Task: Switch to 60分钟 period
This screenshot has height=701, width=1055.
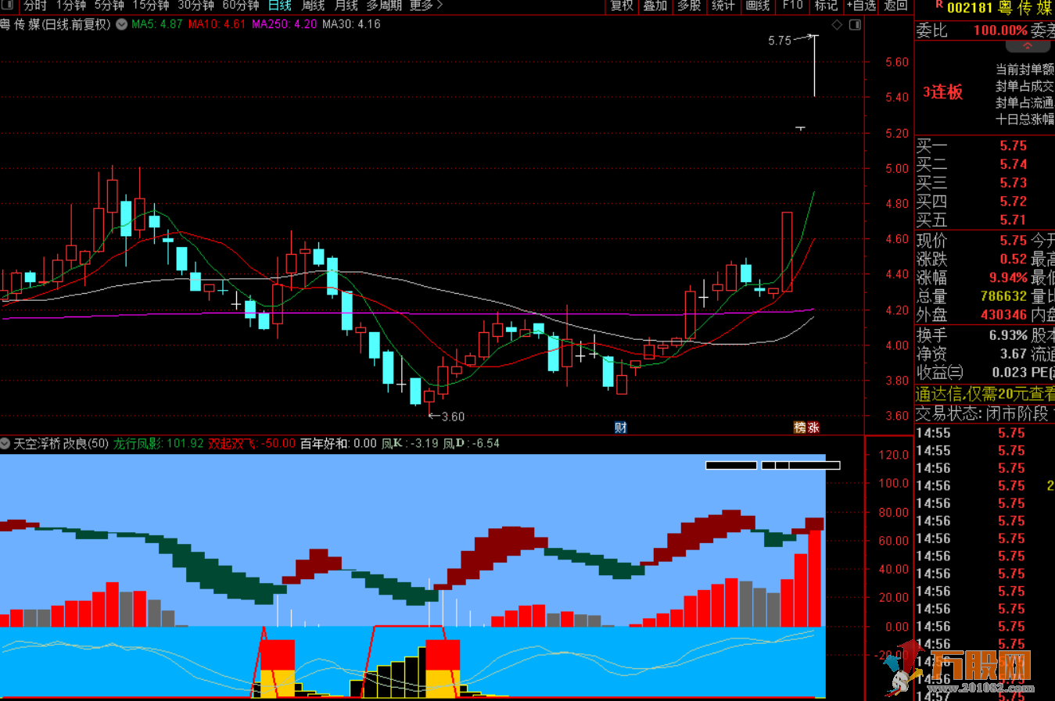Action: (x=241, y=5)
